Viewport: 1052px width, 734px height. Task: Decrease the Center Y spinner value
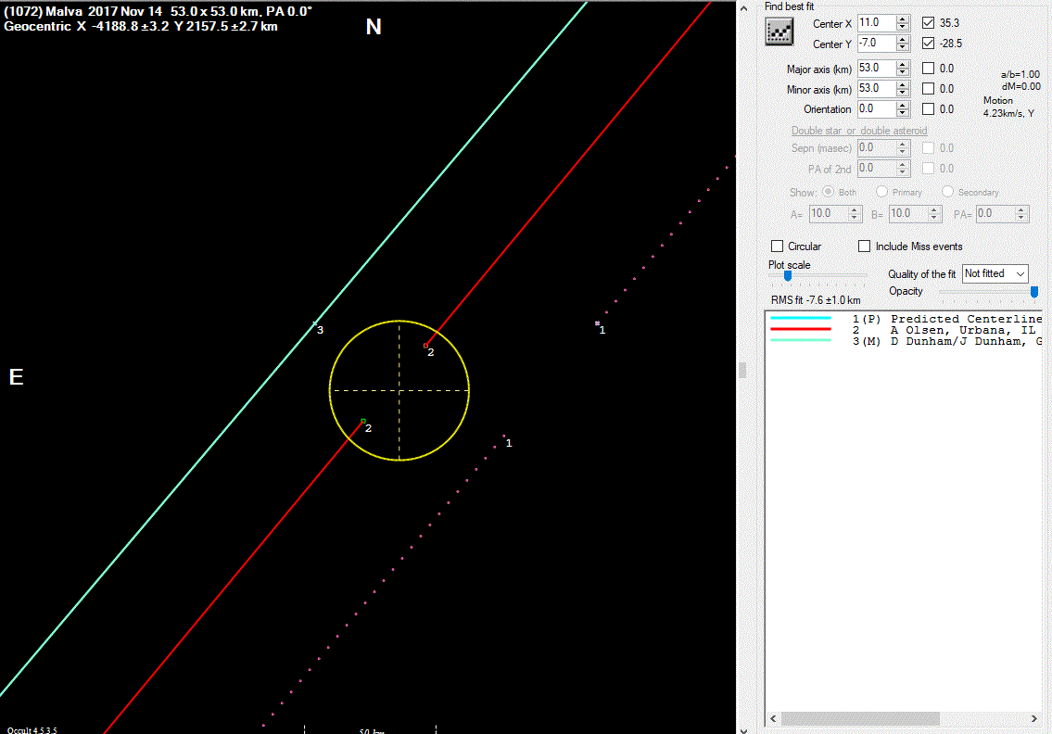903,47
